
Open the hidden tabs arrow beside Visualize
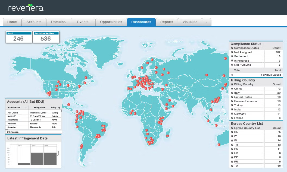[x=207, y=22]
